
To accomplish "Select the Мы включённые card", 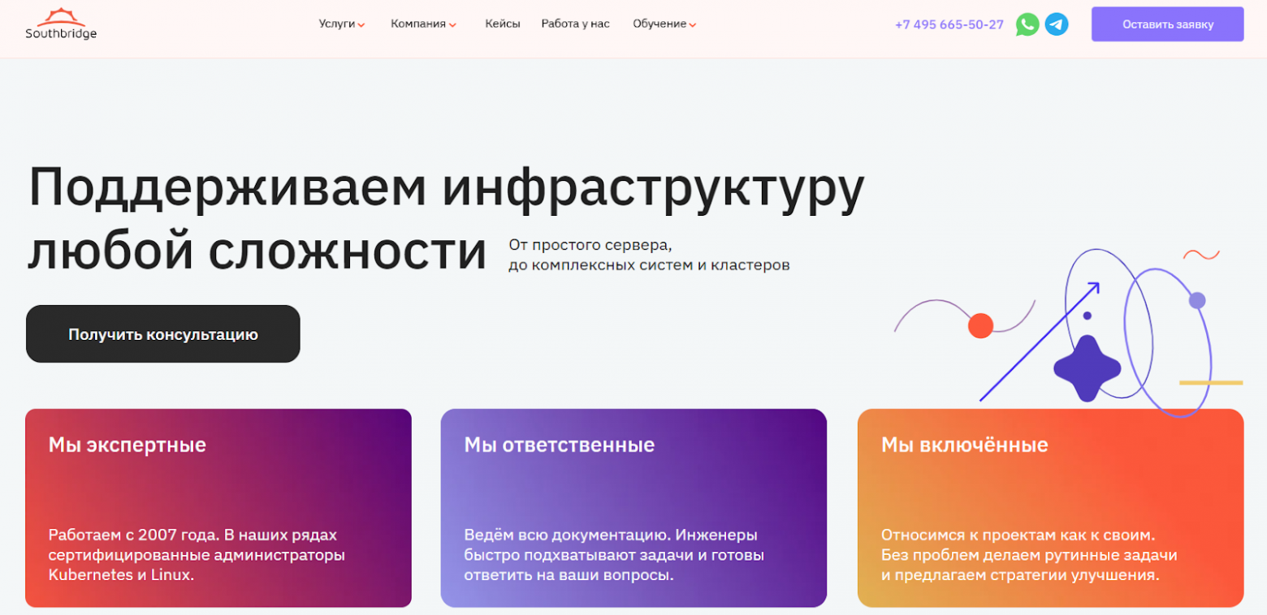I will coord(1050,508).
